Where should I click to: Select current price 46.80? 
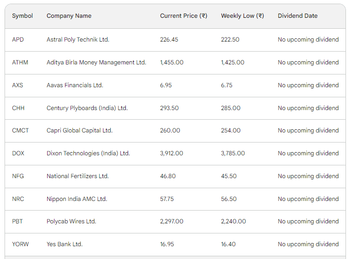(168, 176)
